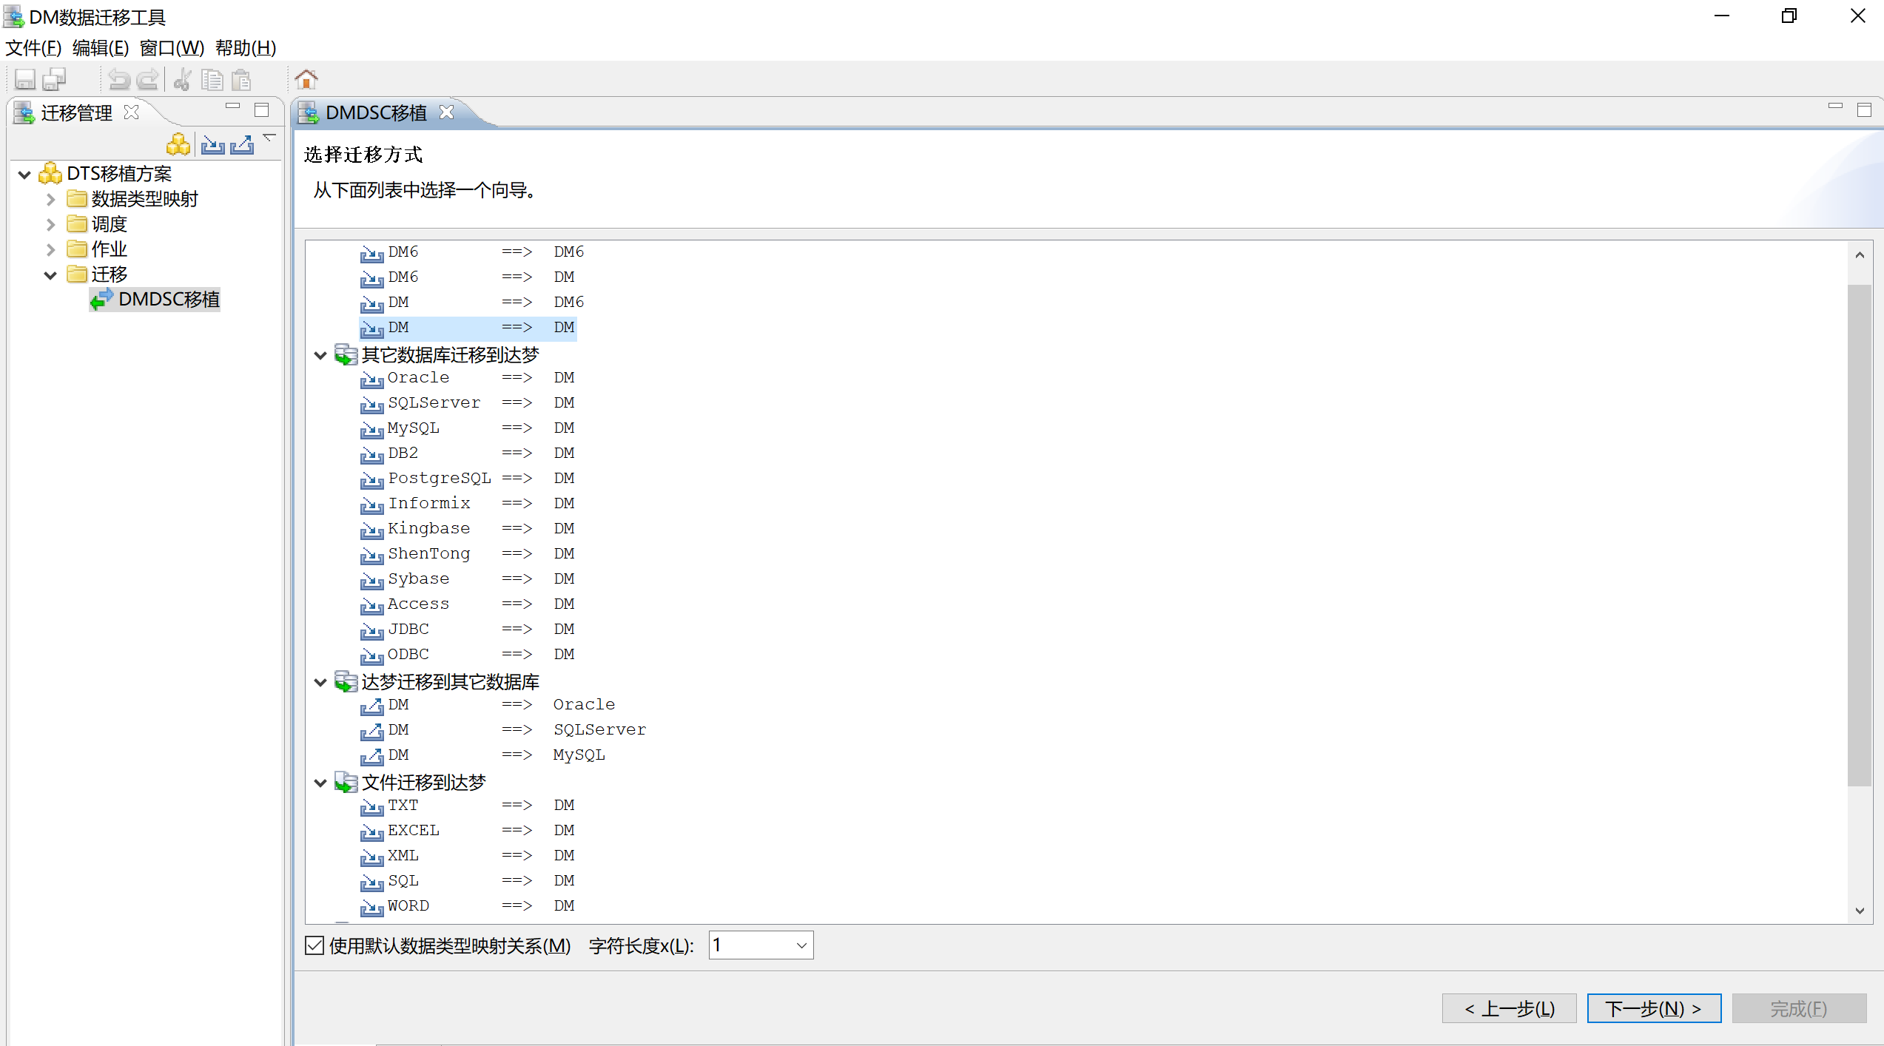Select ShenTong ==> DM migration
The height and width of the screenshot is (1046, 1884).
coord(468,554)
